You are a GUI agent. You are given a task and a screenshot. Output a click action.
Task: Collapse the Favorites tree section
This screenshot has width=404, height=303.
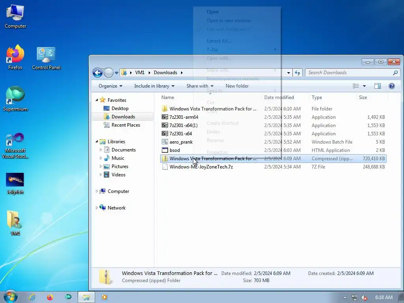click(x=97, y=100)
